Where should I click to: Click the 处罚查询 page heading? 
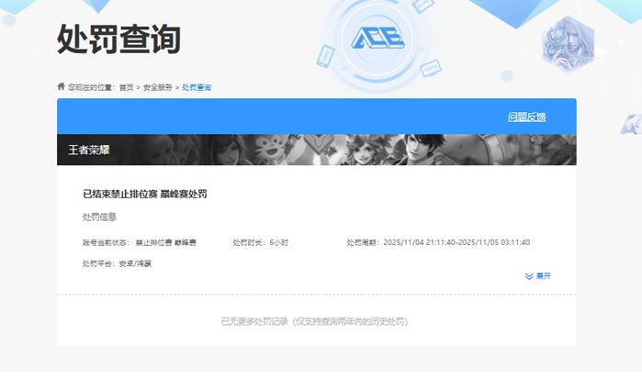click(x=118, y=39)
